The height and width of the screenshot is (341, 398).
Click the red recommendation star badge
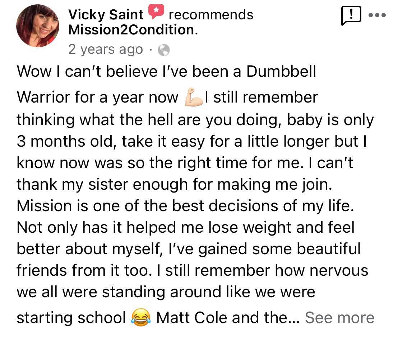pos(156,12)
